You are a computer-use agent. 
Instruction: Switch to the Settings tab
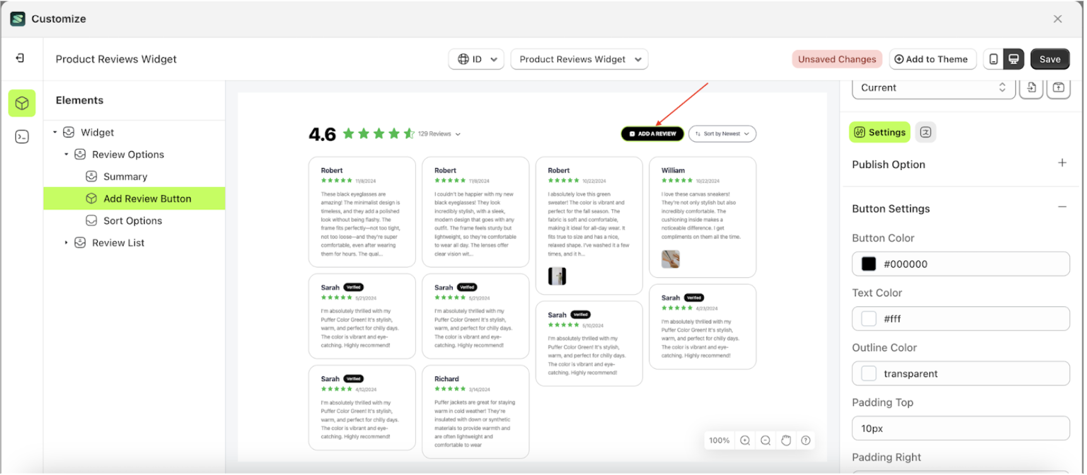pos(880,132)
